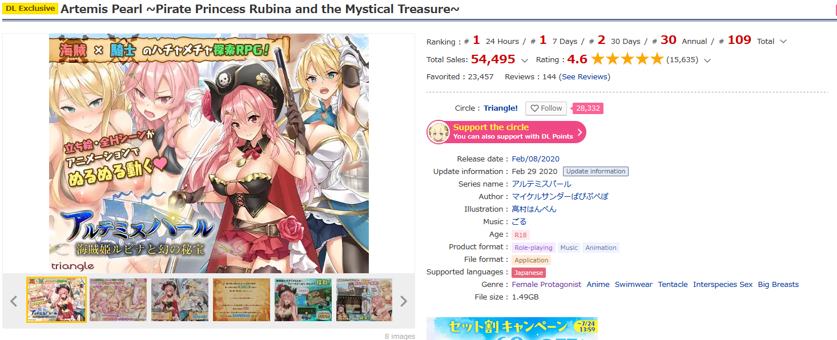Click the Update information button
This screenshot has width=837, height=340.
pos(595,171)
